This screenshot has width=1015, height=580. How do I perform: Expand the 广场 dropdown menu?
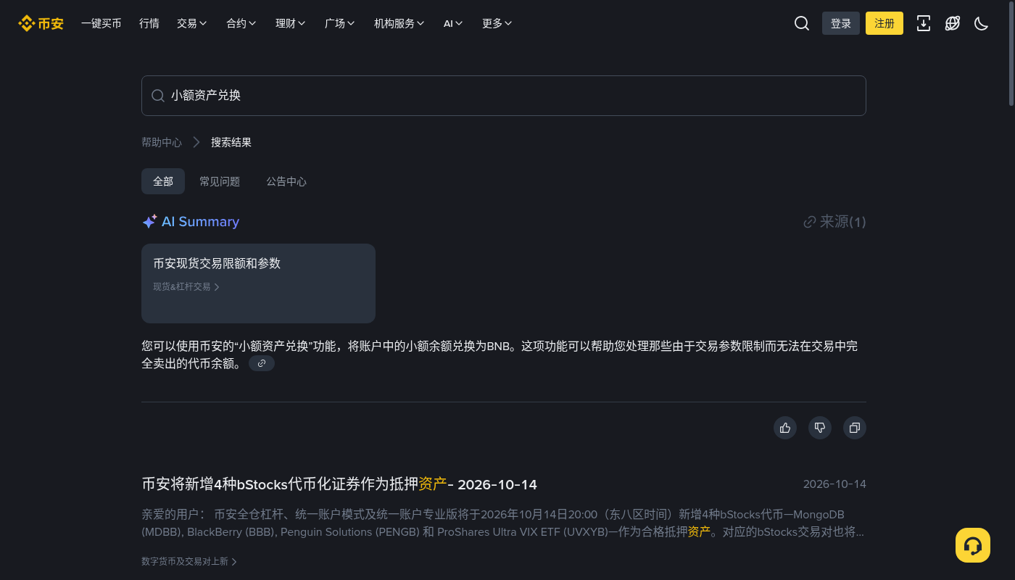[x=340, y=23]
